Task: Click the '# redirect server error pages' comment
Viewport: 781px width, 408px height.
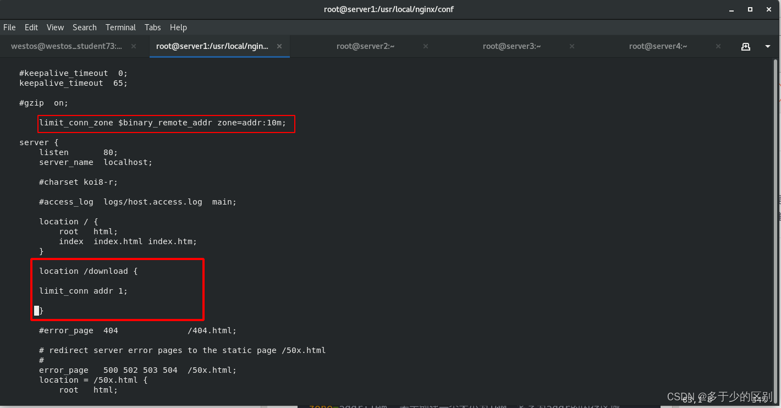Action: (x=182, y=350)
